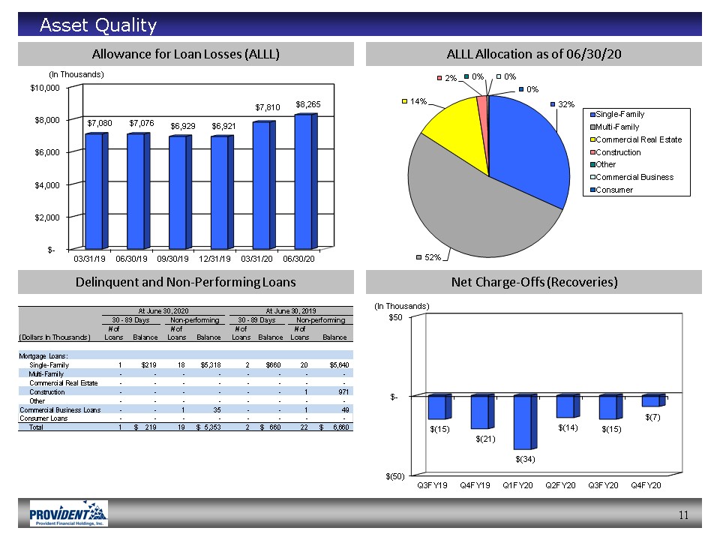Click the Commercial Real Estate table row label
This screenshot has width=720, height=540.
tap(63, 383)
